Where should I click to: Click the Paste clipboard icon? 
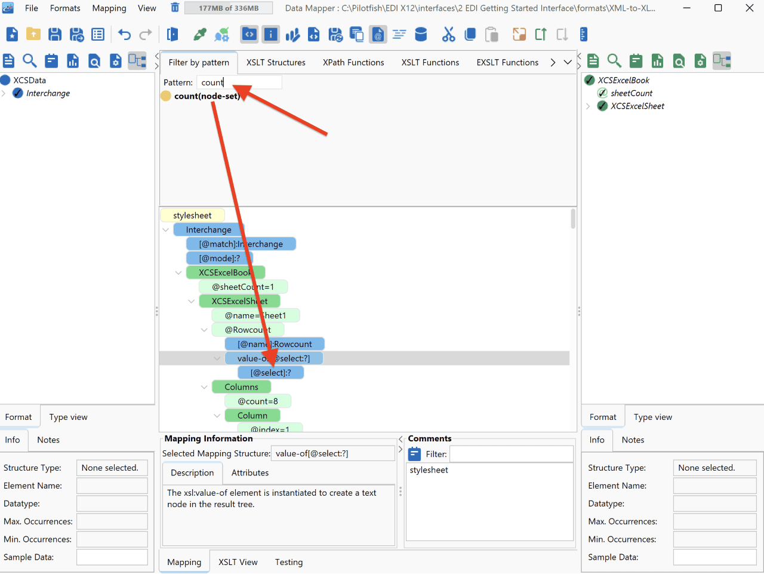coord(492,35)
